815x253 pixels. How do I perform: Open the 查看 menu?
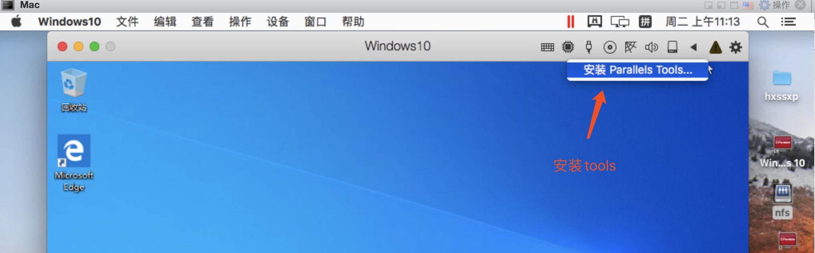(203, 22)
